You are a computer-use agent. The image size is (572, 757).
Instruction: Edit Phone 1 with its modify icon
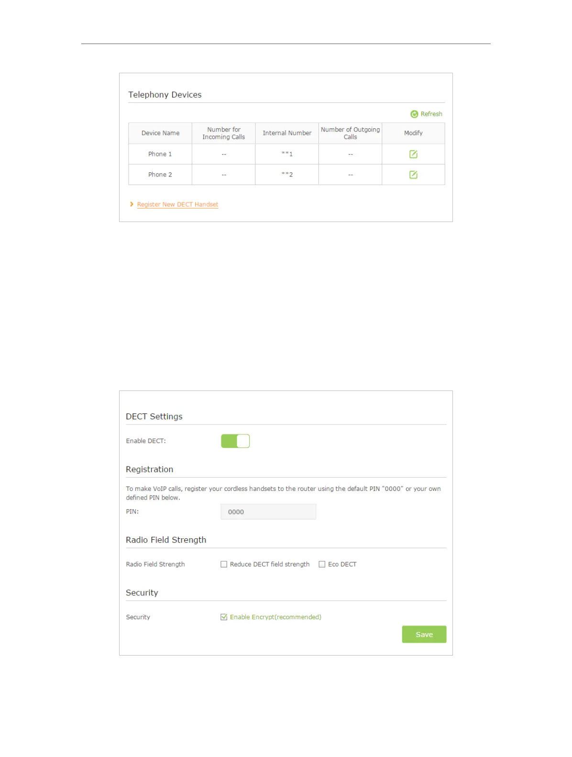pos(413,154)
